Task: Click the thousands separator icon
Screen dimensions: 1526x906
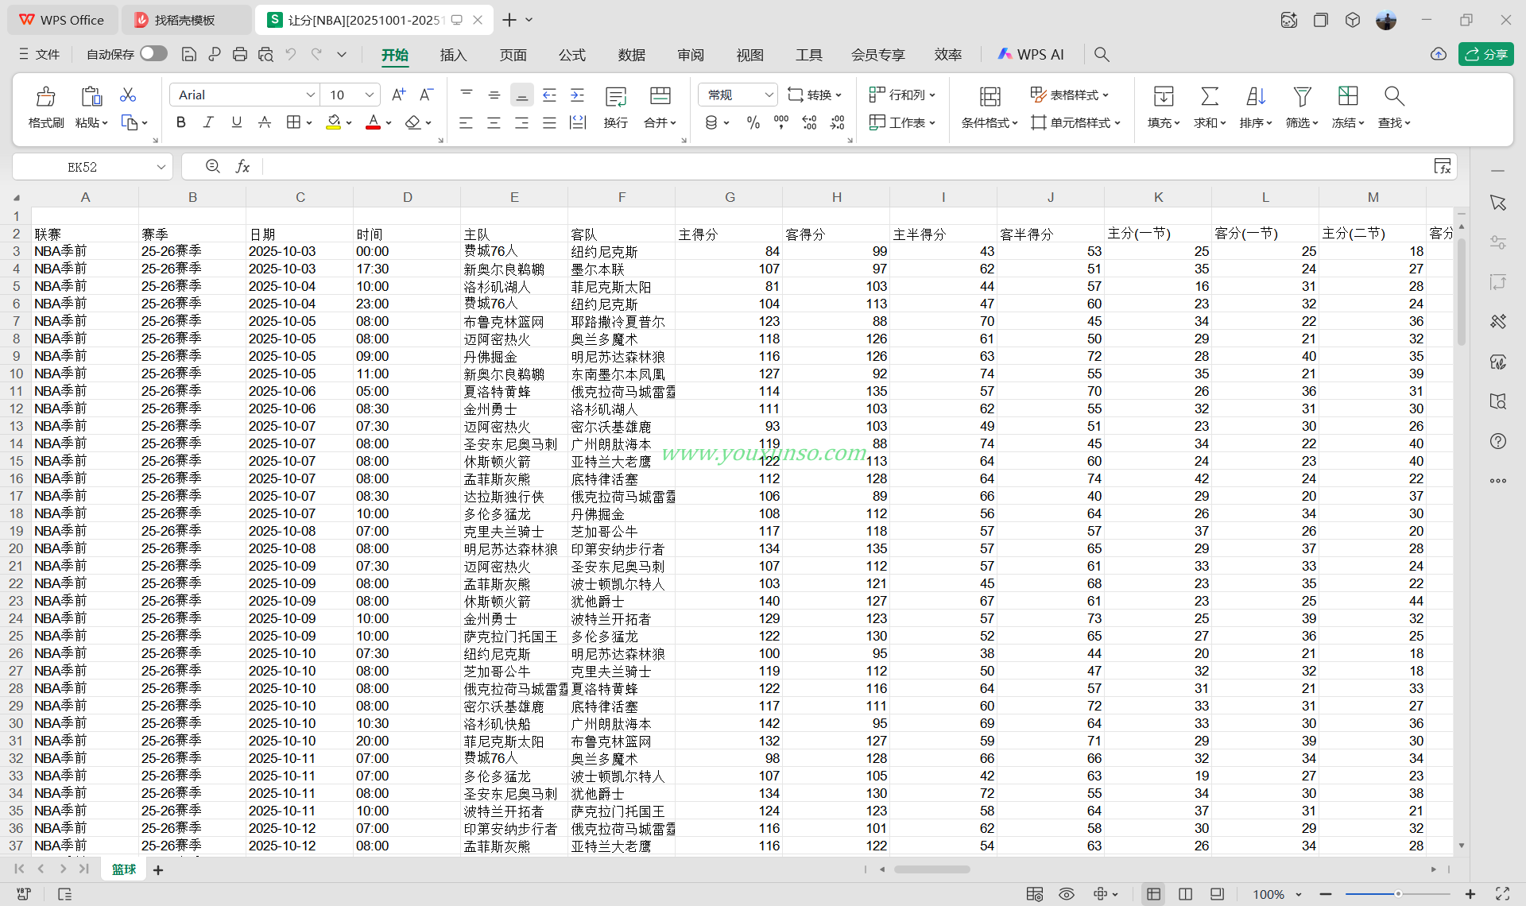Action: [x=781, y=122]
